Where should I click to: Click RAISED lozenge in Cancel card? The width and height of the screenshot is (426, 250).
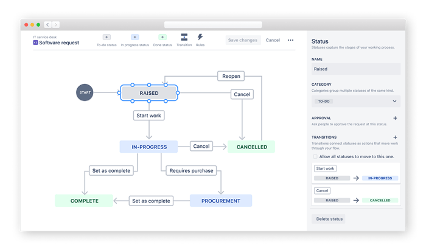click(332, 200)
